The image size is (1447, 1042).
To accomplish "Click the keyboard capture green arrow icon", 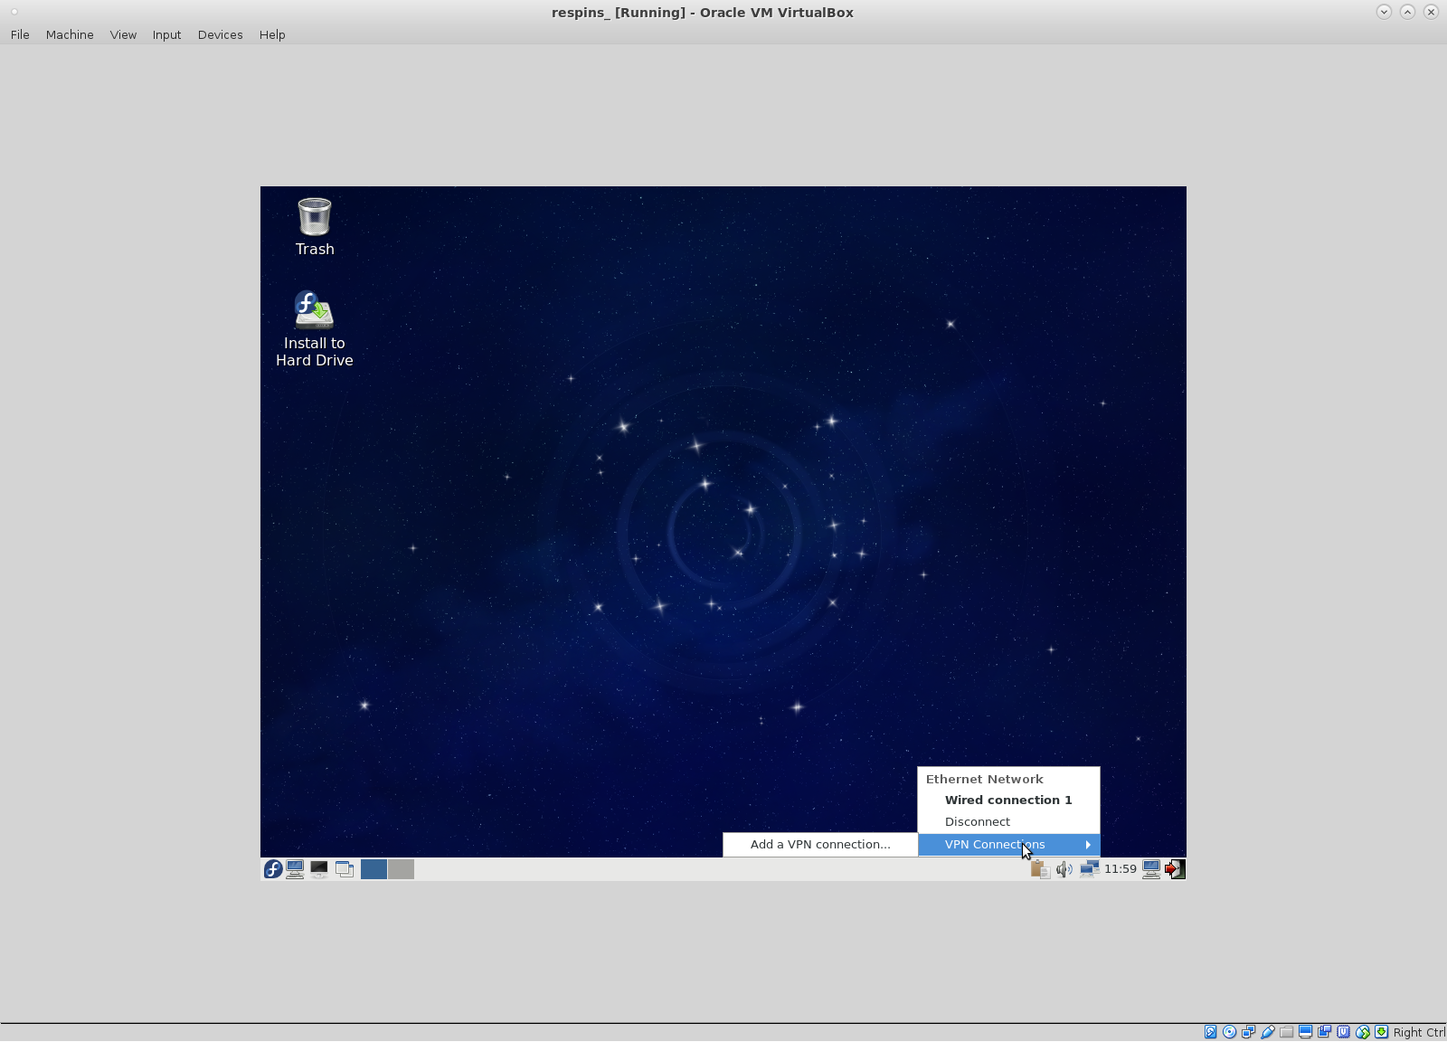I will click(1381, 1032).
